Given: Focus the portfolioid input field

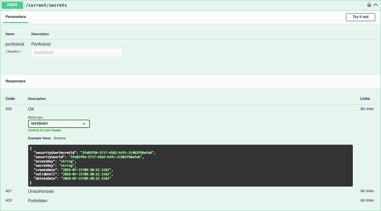Looking at the screenshot, I should pyautogui.click(x=77, y=53).
